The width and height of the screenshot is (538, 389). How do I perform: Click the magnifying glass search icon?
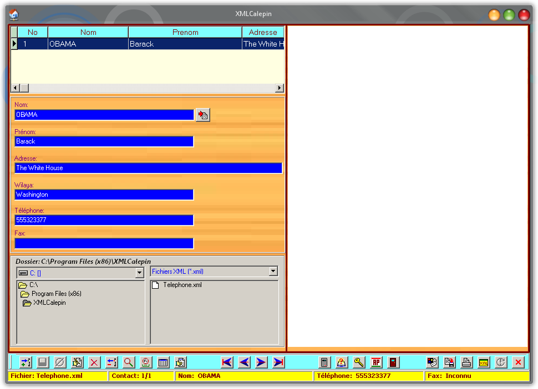129,362
